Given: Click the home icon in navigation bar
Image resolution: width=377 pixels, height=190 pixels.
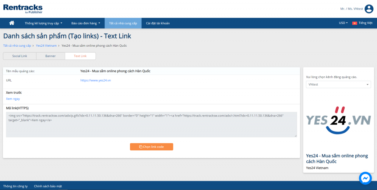Looking at the screenshot, I should click(11, 23).
